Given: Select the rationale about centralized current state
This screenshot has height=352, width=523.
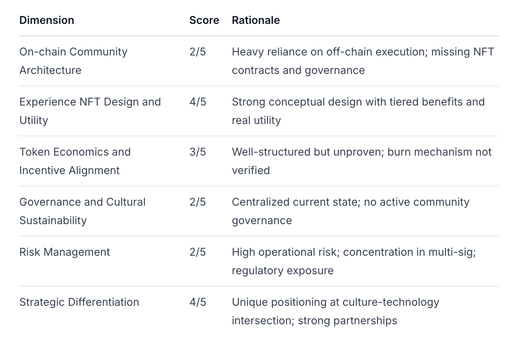Looking at the screenshot, I should pyautogui.click(x=350, y=211).
